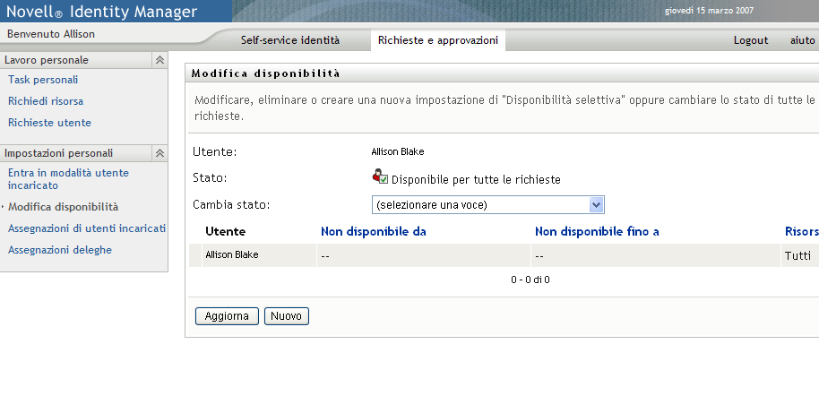Open Assegnazioni di utenti incaricati

[87, 228]
